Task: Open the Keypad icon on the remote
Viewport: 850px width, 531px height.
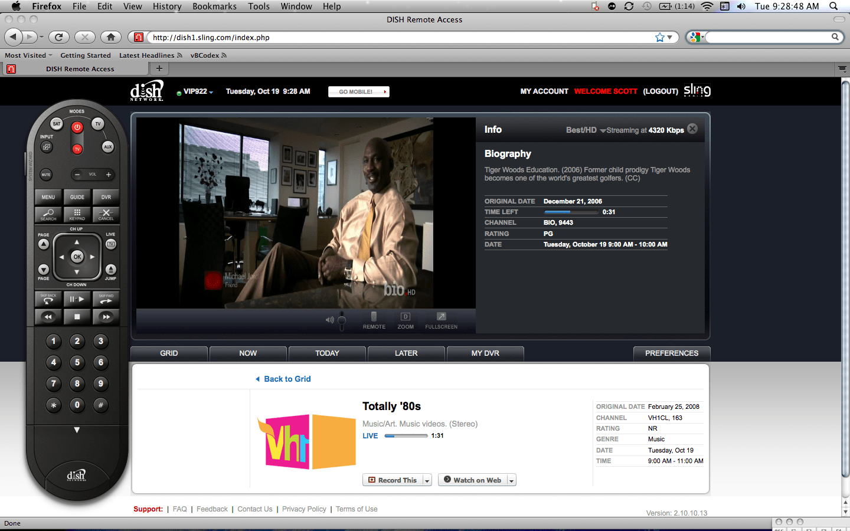Action: point(77,215)
